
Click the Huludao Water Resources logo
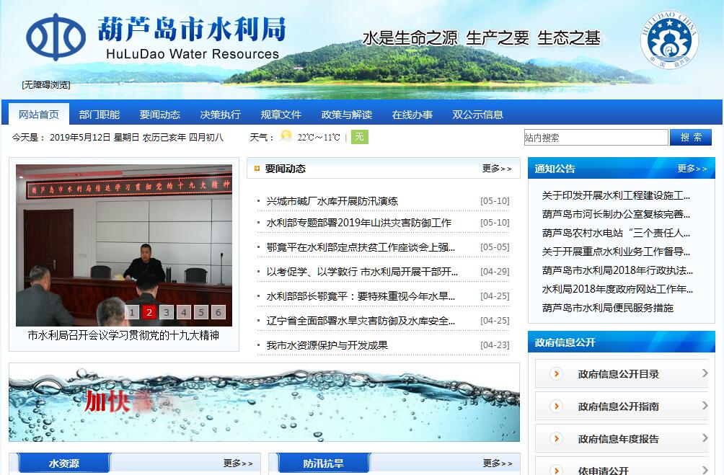56,37
